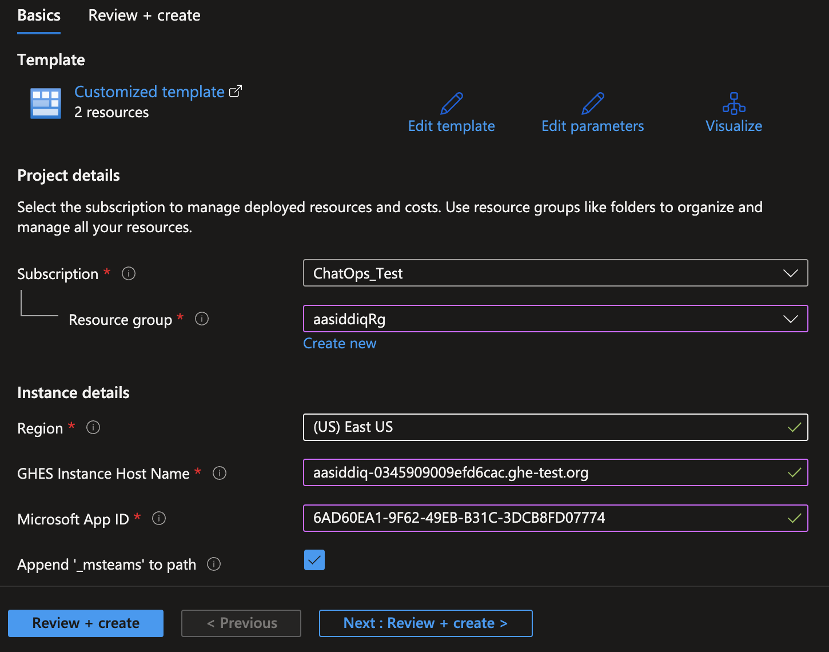Click the Instance details heading
This screenshot has height=652, width=829.
click(x=73, y=392)
